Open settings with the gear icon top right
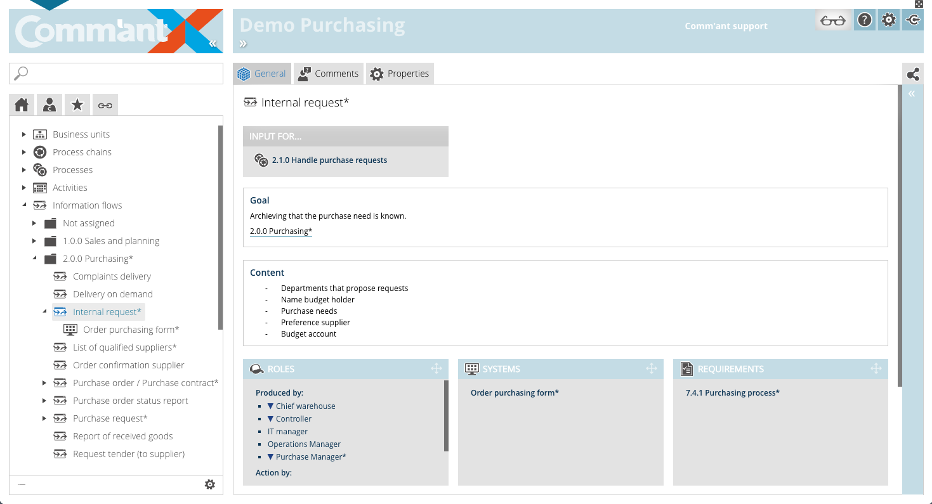Image resolution: width=932 pixels, height=504 pixels. coord(888,20)
